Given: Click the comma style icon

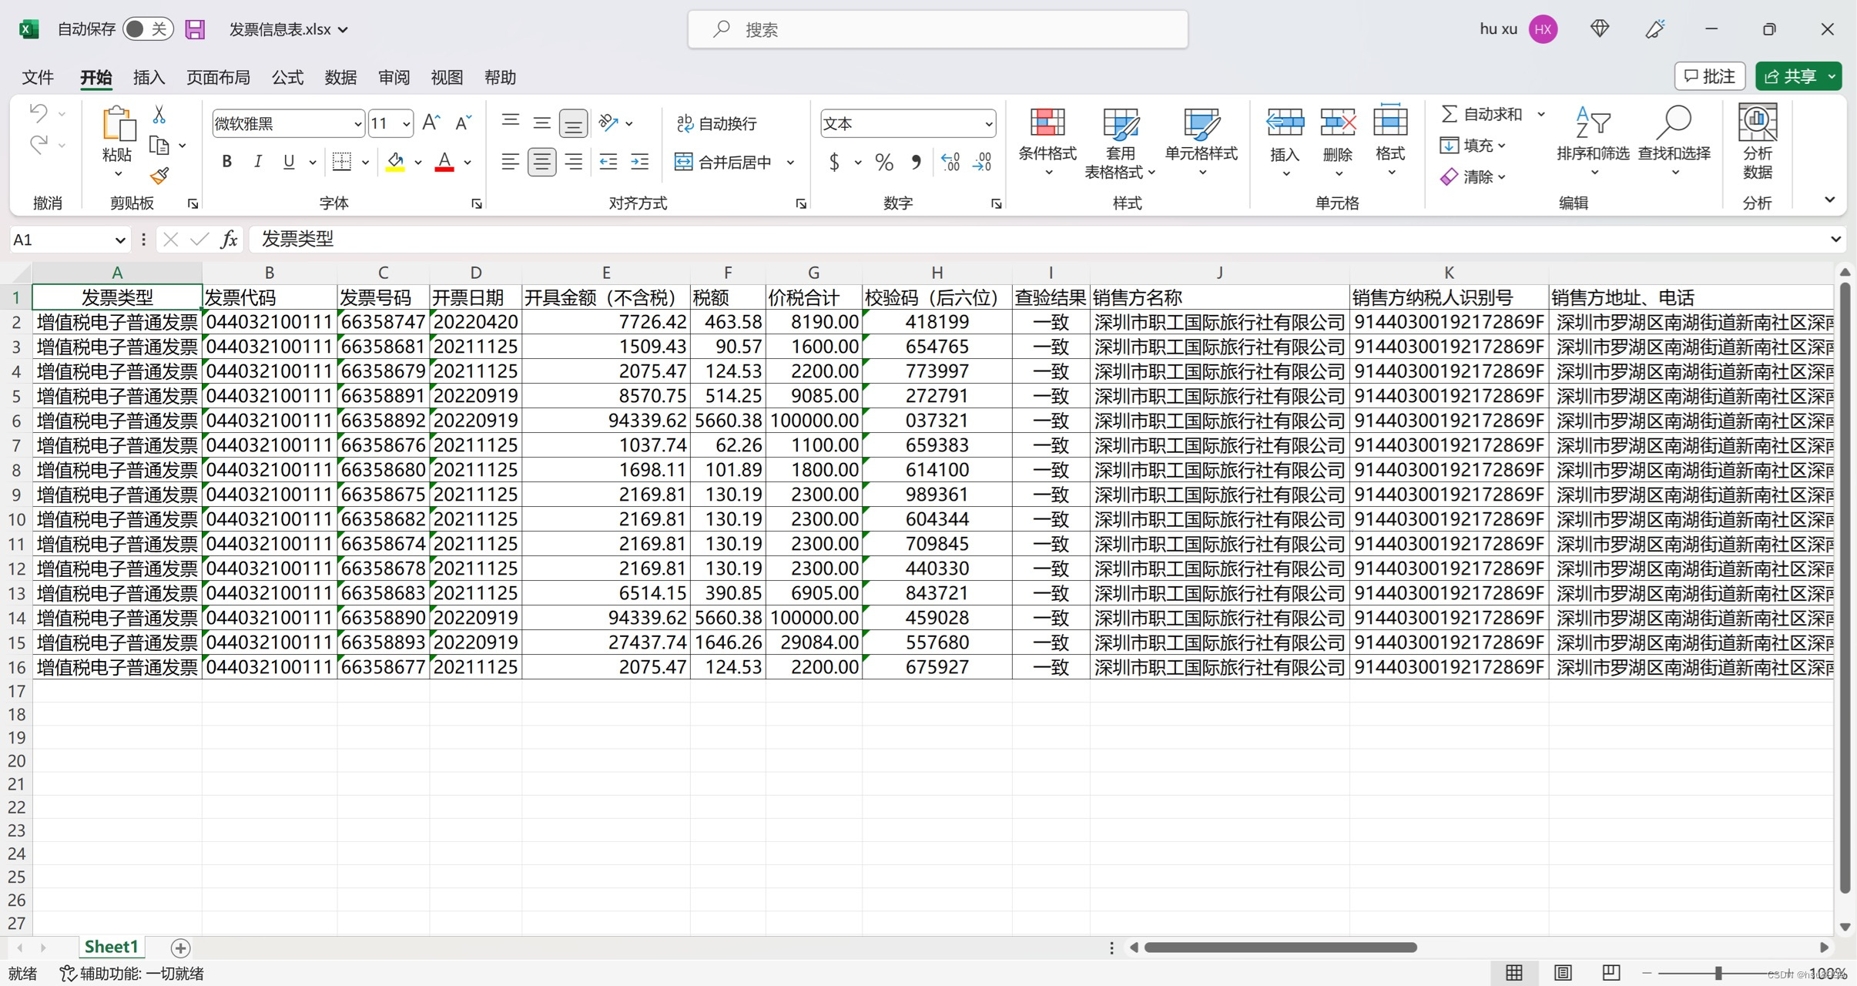Looking at the screenshot, I should click(916, 163).
